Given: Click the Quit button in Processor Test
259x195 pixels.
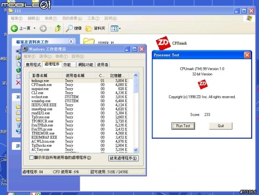Looking at the screenshot, I should pyautogui.click(x=221, y=126).
